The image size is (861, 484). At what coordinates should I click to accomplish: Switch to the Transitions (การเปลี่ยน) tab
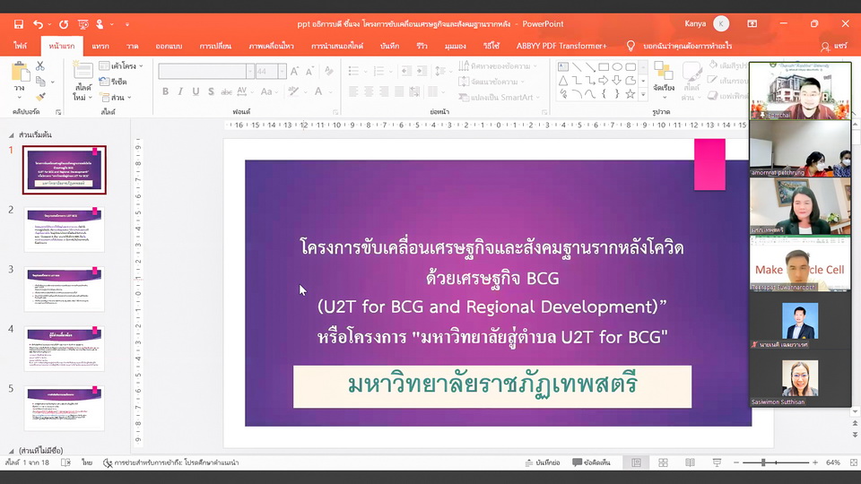pos(215,46)
